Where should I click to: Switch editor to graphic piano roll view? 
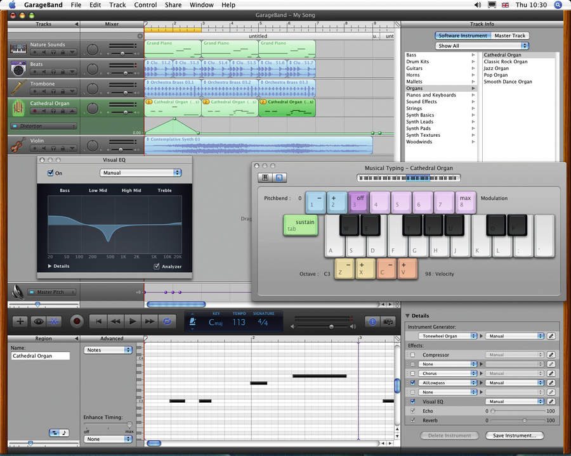pos(55,433)
